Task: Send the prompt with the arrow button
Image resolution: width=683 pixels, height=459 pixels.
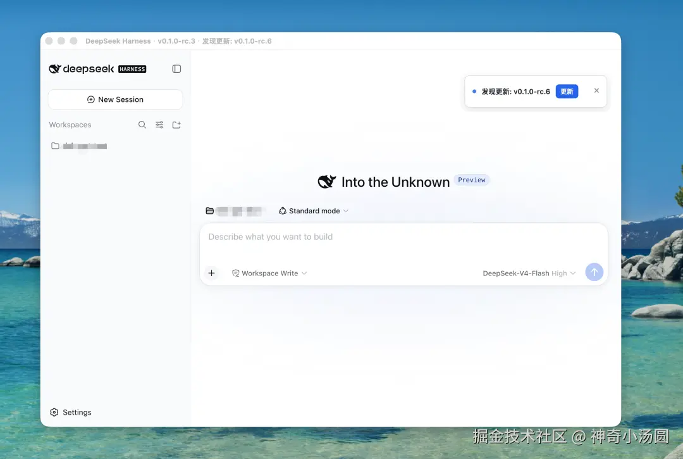Action: point(594,272)
